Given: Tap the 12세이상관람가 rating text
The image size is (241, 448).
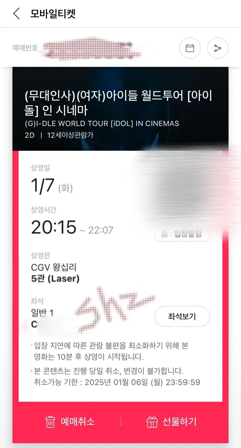Looking at the screenshot, I should [71, 135].
